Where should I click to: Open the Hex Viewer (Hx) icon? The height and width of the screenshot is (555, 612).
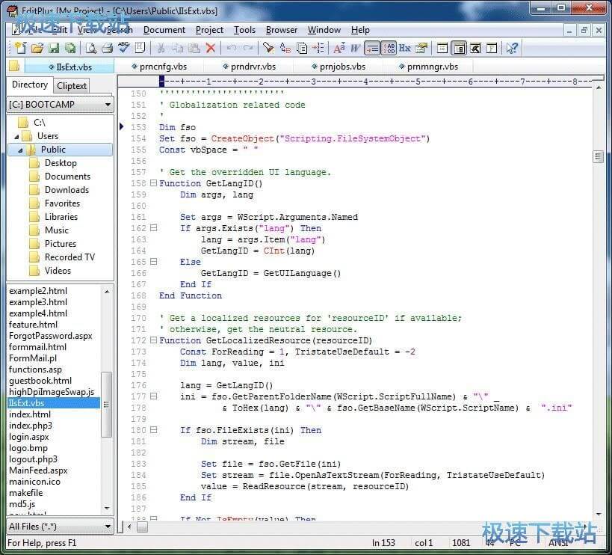404,48
